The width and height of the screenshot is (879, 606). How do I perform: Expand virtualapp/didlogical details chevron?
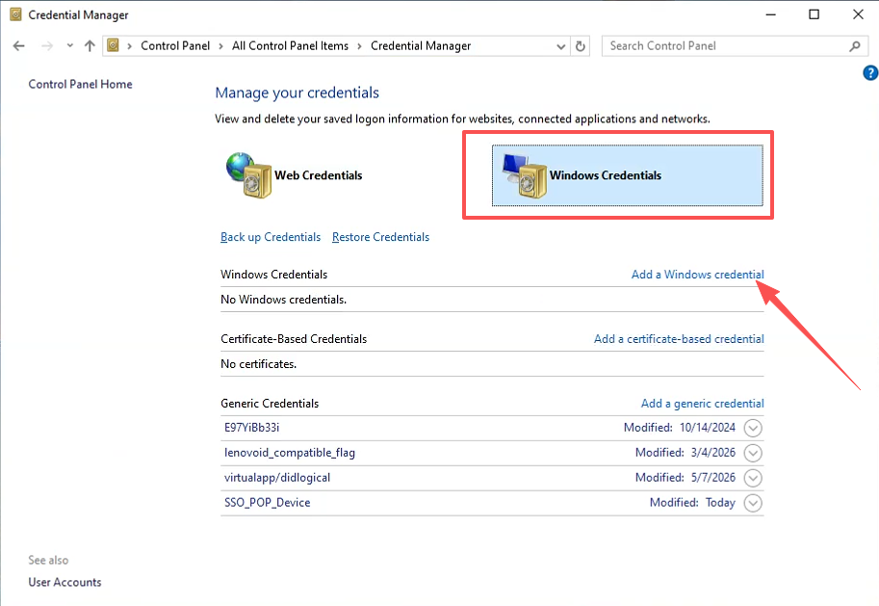pyautogui.click(x=753, y=478)
